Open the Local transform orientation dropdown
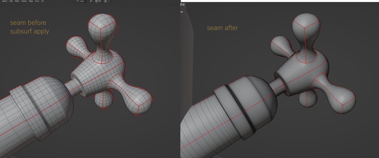 82,1
